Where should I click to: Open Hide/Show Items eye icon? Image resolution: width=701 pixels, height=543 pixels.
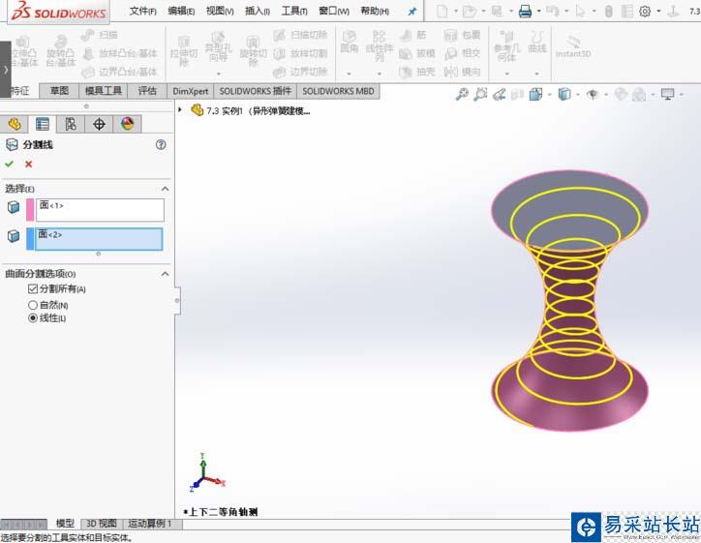click(593, 94)
